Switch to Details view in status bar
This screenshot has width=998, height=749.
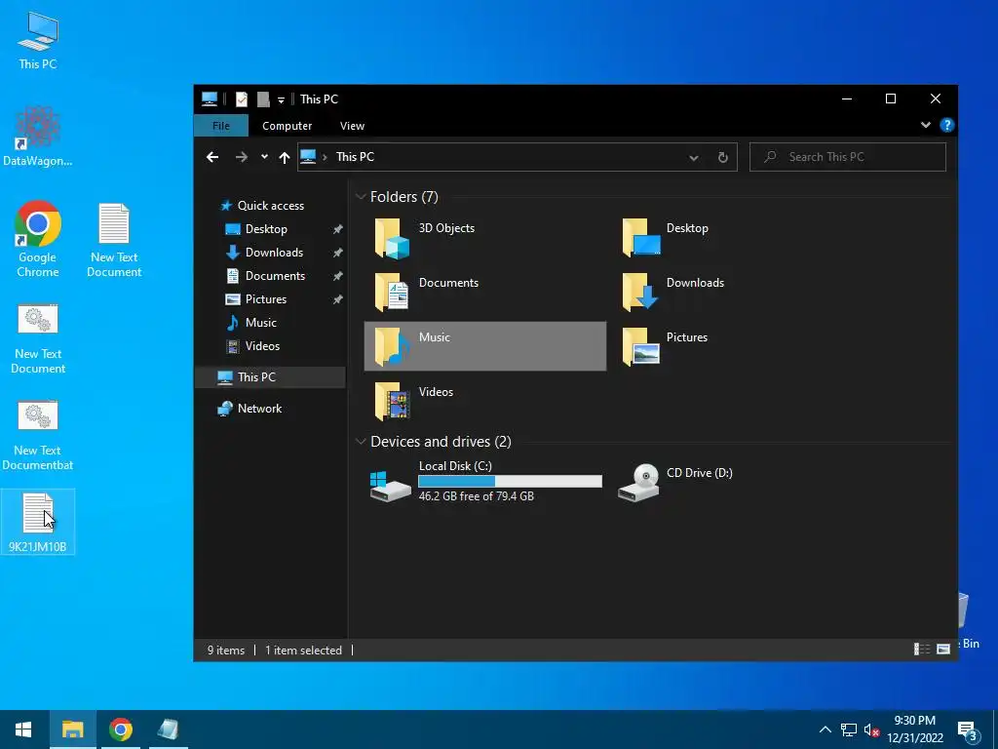[921, 649]
